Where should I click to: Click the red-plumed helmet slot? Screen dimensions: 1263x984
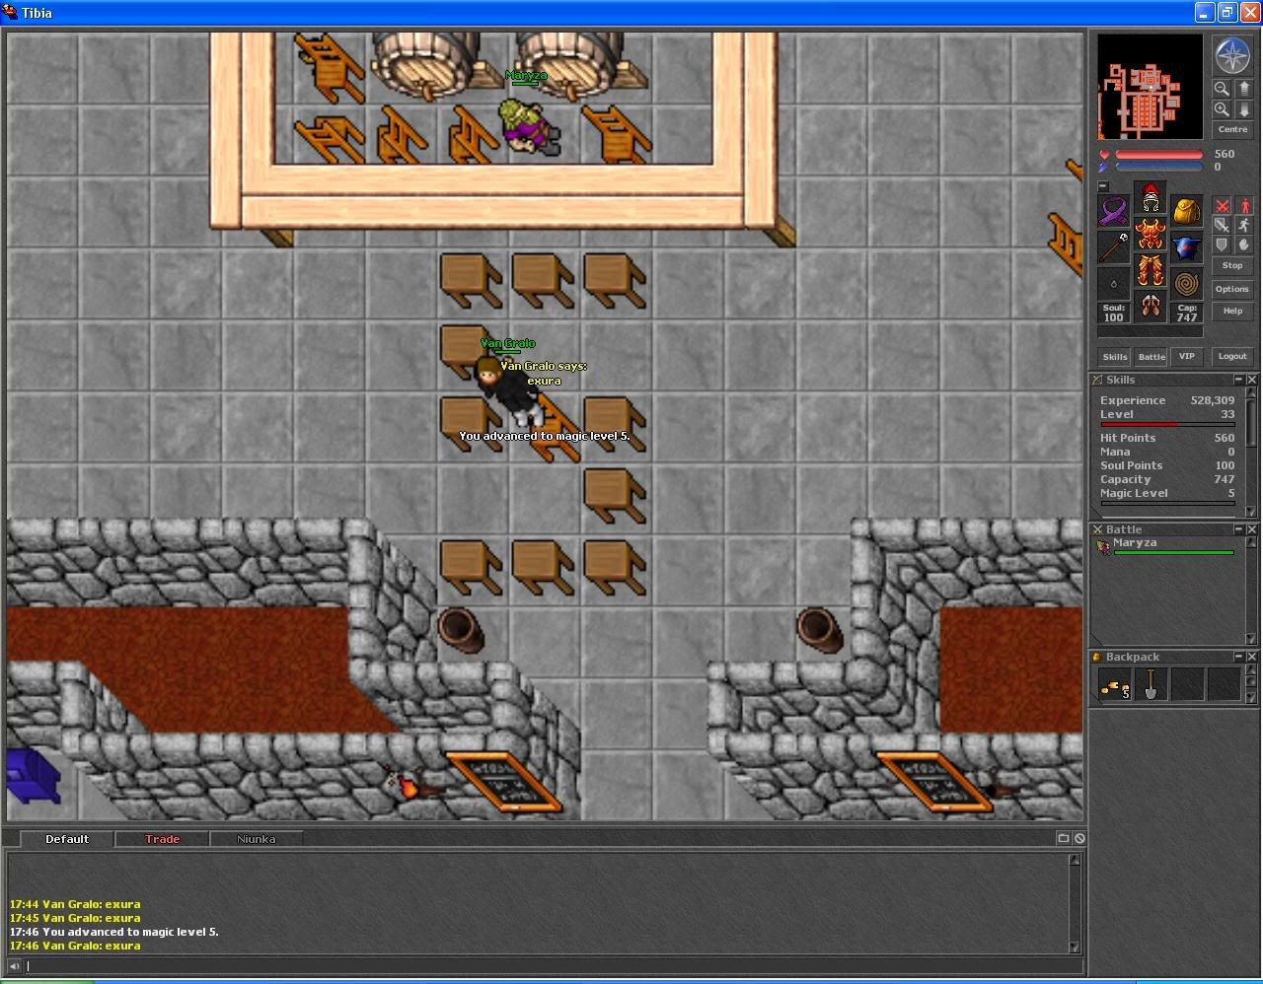[x=1151, y=198]
